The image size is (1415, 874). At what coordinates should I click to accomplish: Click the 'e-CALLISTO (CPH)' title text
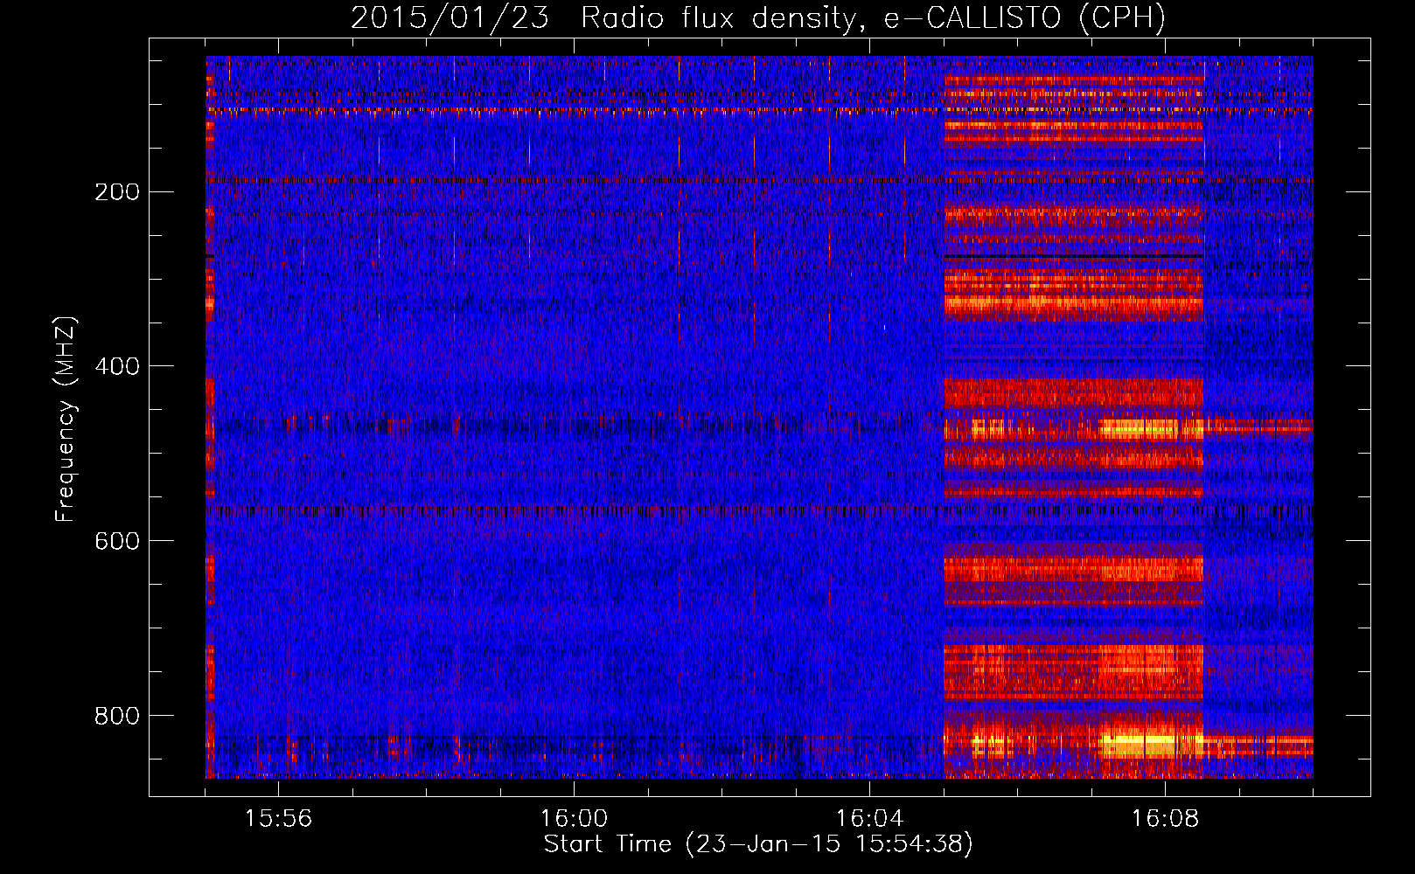[x=1025, y=18]
